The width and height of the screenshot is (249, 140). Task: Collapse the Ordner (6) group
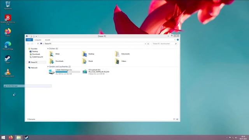click(48, 49)
